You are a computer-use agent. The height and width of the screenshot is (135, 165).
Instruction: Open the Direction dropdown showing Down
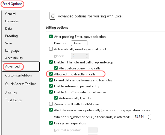click(79, 43)
